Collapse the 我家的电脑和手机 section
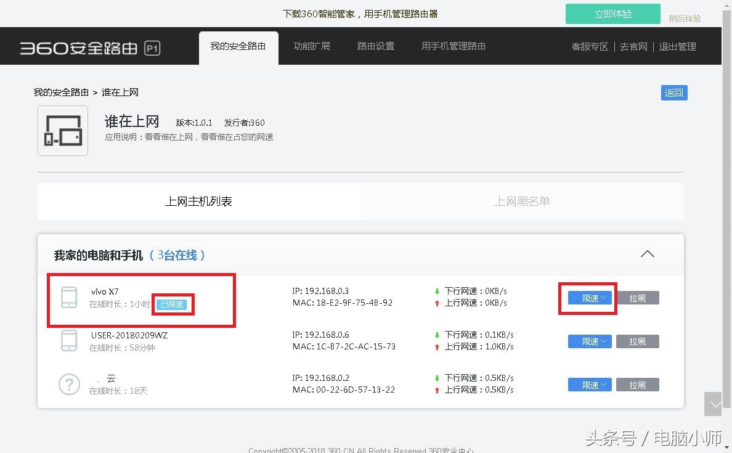The image size is (732, 453). (x=647, y=254)
